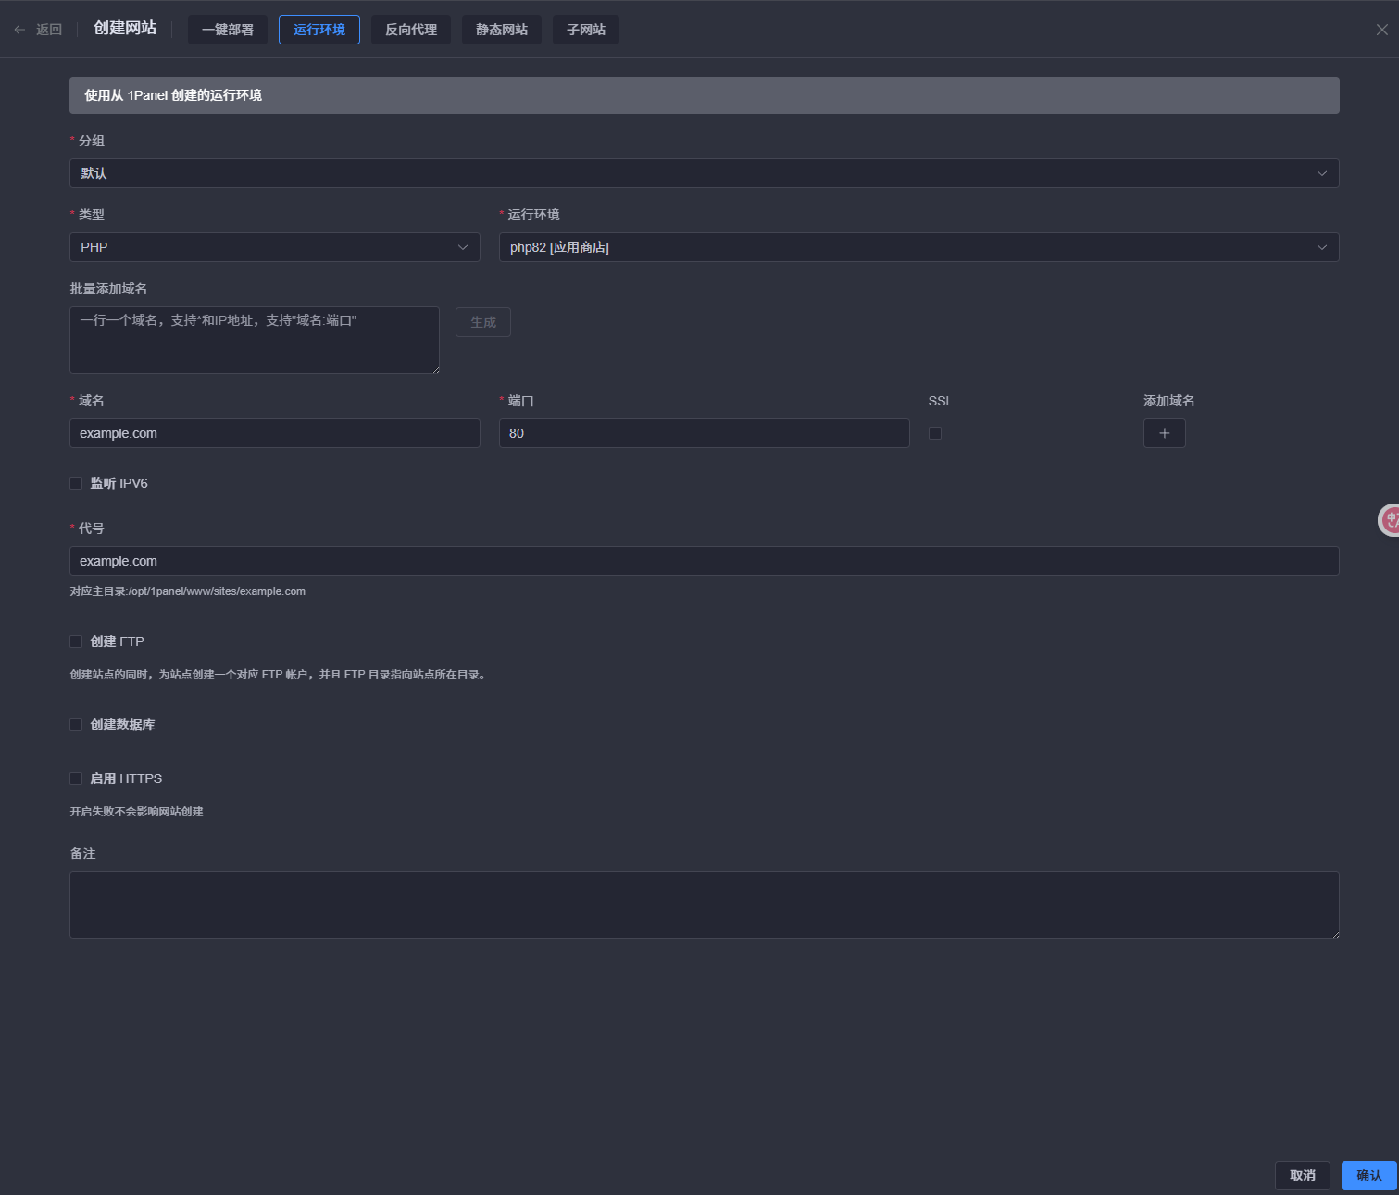Go to the 子网站 tab
This screenshot has height=1195, width=1399.
586,30
